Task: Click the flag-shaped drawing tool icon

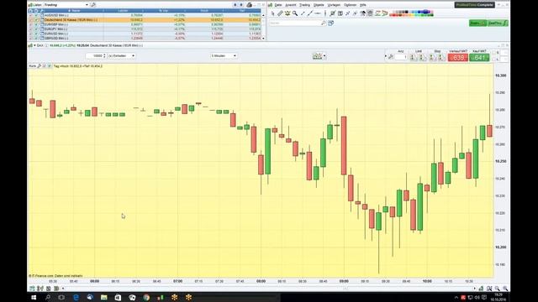Action: [385, 13]
